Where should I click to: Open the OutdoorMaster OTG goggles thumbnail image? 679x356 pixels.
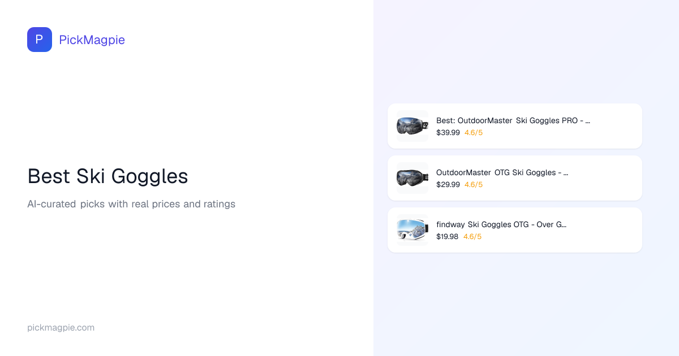pos(412,178)
